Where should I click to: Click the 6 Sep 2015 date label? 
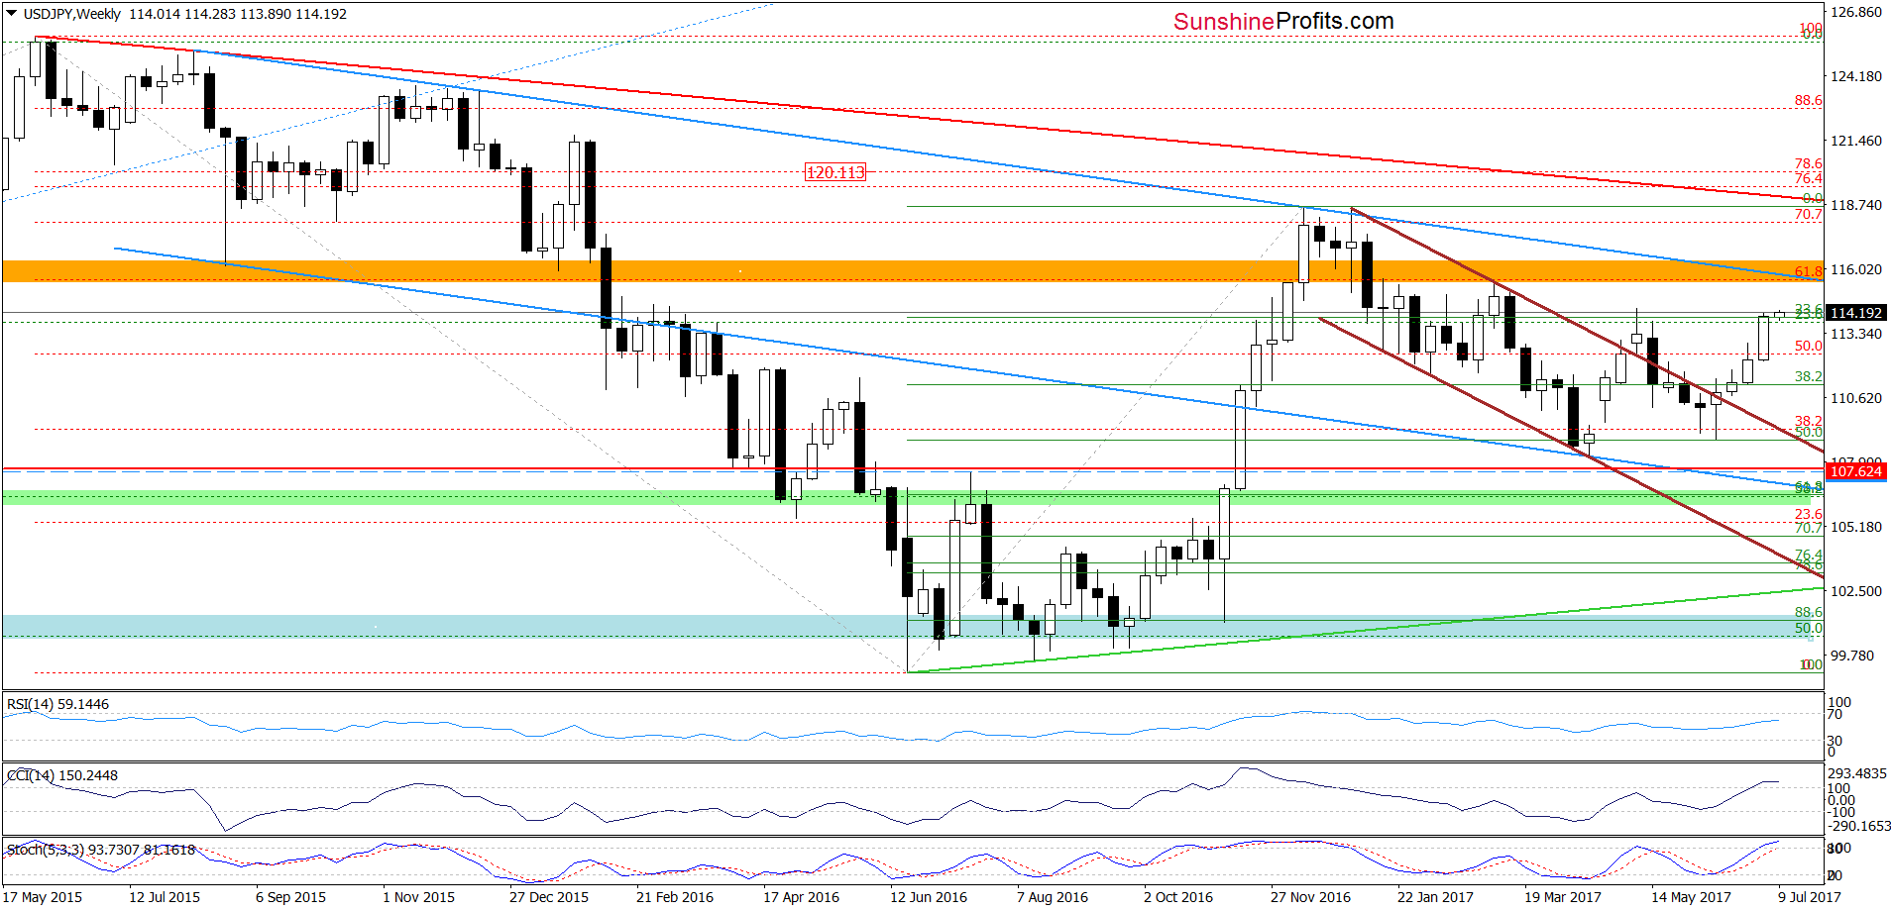pyautogui.click(x=290, y=897)
